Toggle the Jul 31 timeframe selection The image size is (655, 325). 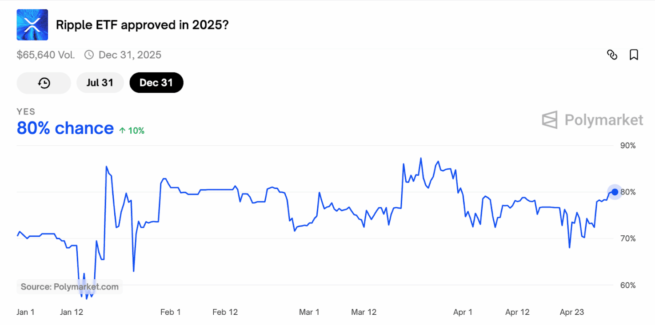click(100, 83)
